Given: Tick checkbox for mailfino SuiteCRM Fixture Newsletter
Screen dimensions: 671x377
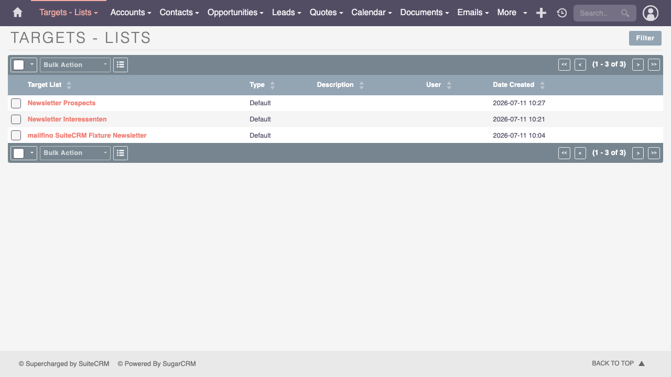Looking at the screenshot, I should (x=16, y=136).
